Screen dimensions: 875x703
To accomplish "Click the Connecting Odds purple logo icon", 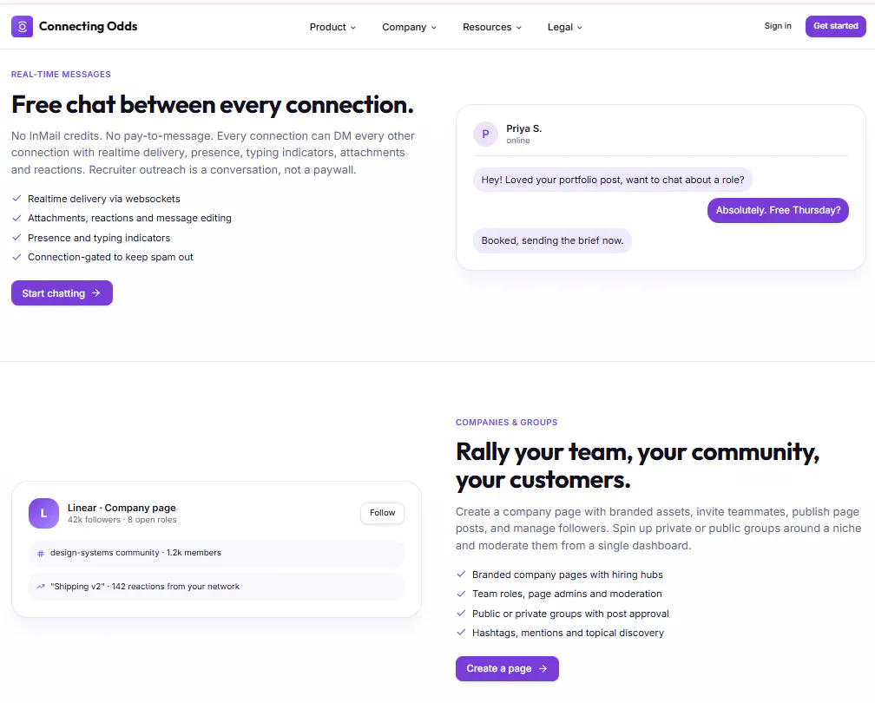I will point(22,26).
